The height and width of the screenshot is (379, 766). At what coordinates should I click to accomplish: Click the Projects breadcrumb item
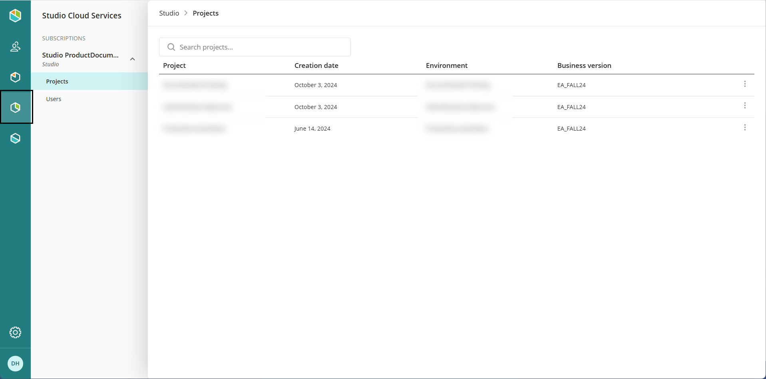(x=205, y=13)
